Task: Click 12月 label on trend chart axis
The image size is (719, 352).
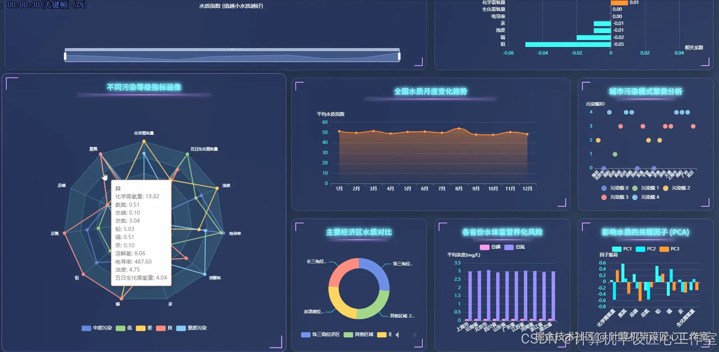Action: tap(527, 189)
